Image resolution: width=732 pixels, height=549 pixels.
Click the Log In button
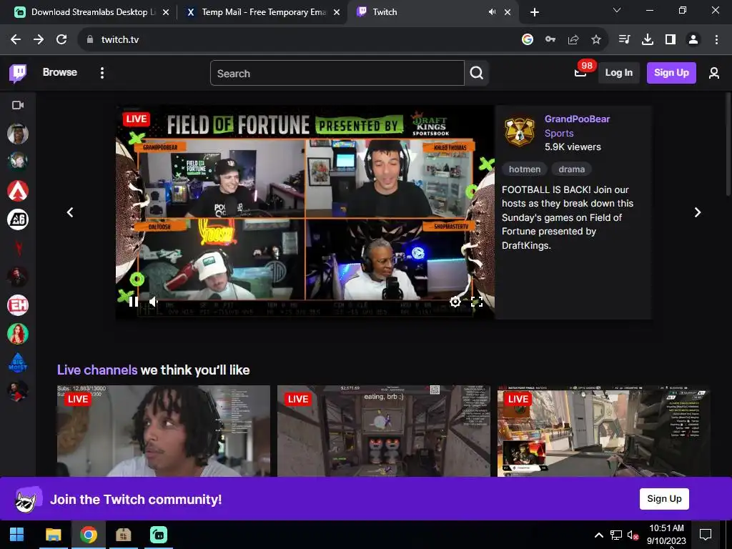pyautogui.click(x=618, y=73)
